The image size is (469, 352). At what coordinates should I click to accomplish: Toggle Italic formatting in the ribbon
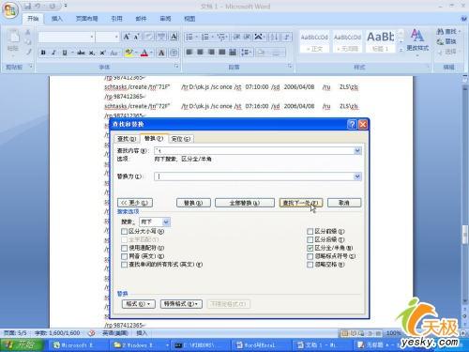click(53, 53)
